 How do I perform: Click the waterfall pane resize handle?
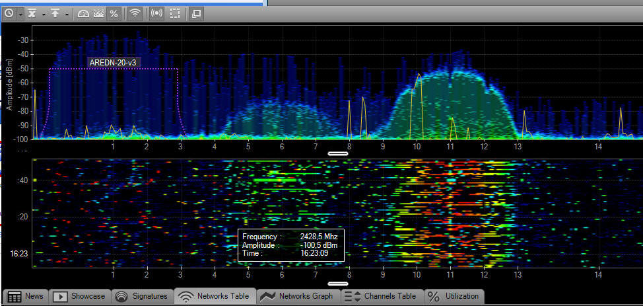coord(338,284)
